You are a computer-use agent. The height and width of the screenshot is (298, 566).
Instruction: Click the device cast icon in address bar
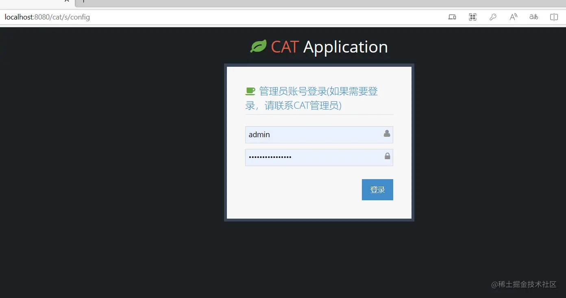pyautogui.click(x=452, y=17)
